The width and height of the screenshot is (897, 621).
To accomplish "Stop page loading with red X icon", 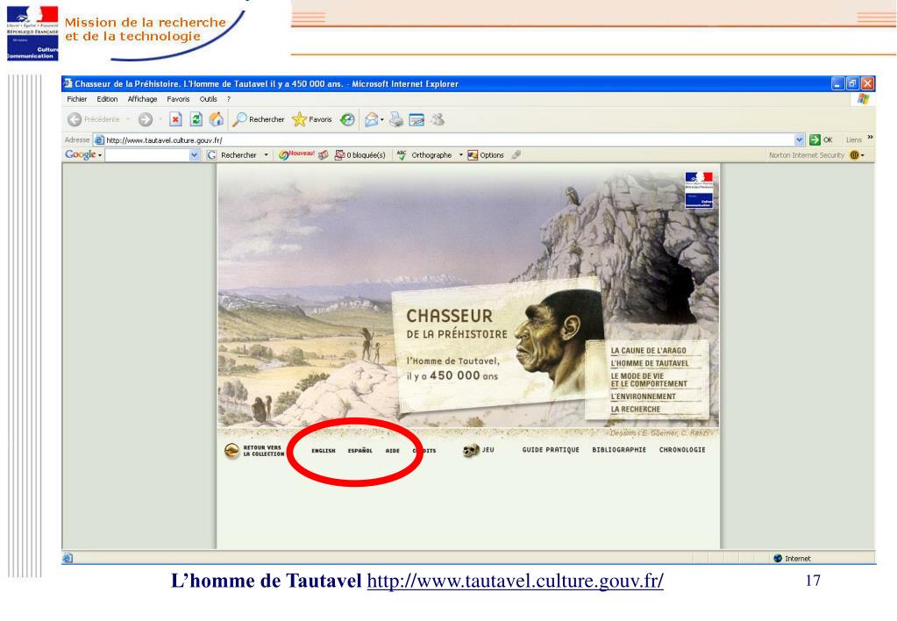I will [175, 119].
